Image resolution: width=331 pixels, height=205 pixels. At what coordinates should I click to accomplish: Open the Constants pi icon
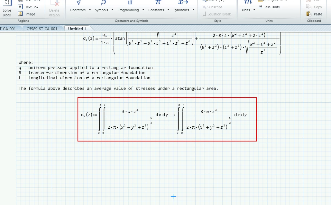point(158,3)
